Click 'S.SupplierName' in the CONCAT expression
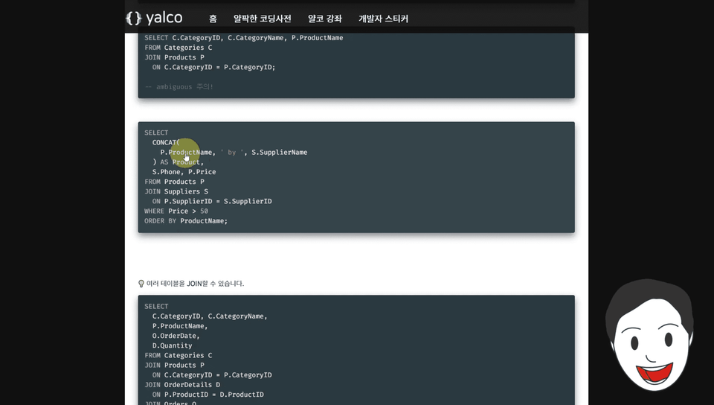The width and height of the screenshot is (714, 405). (280, 152)
